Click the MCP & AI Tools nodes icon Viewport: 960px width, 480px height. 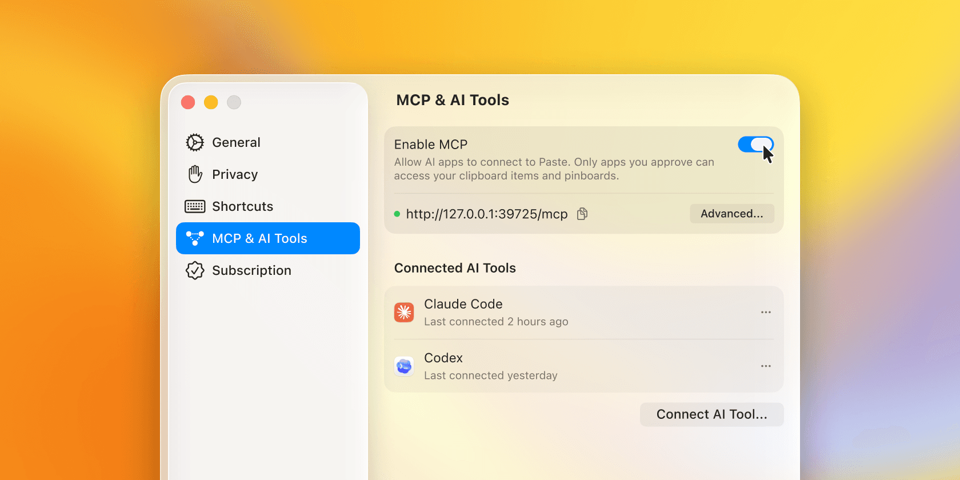click(x=195, y=238)
